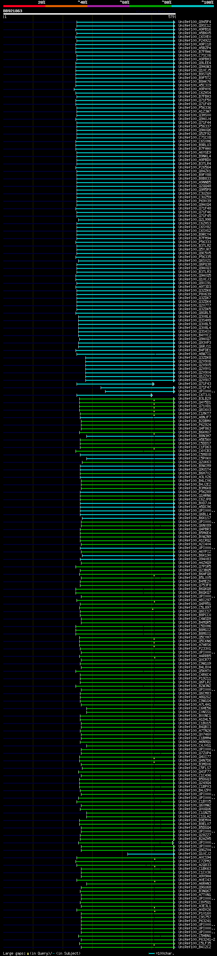Select the UniRef100_Q1HRN6 label

click(195, 495)
